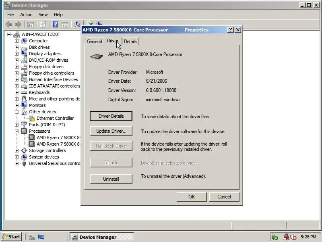Image resolution: width=322 pixels, height=242 pixels.
Task: Click the DVD/CD-ROM drives category icon
Action: point(24,60)
